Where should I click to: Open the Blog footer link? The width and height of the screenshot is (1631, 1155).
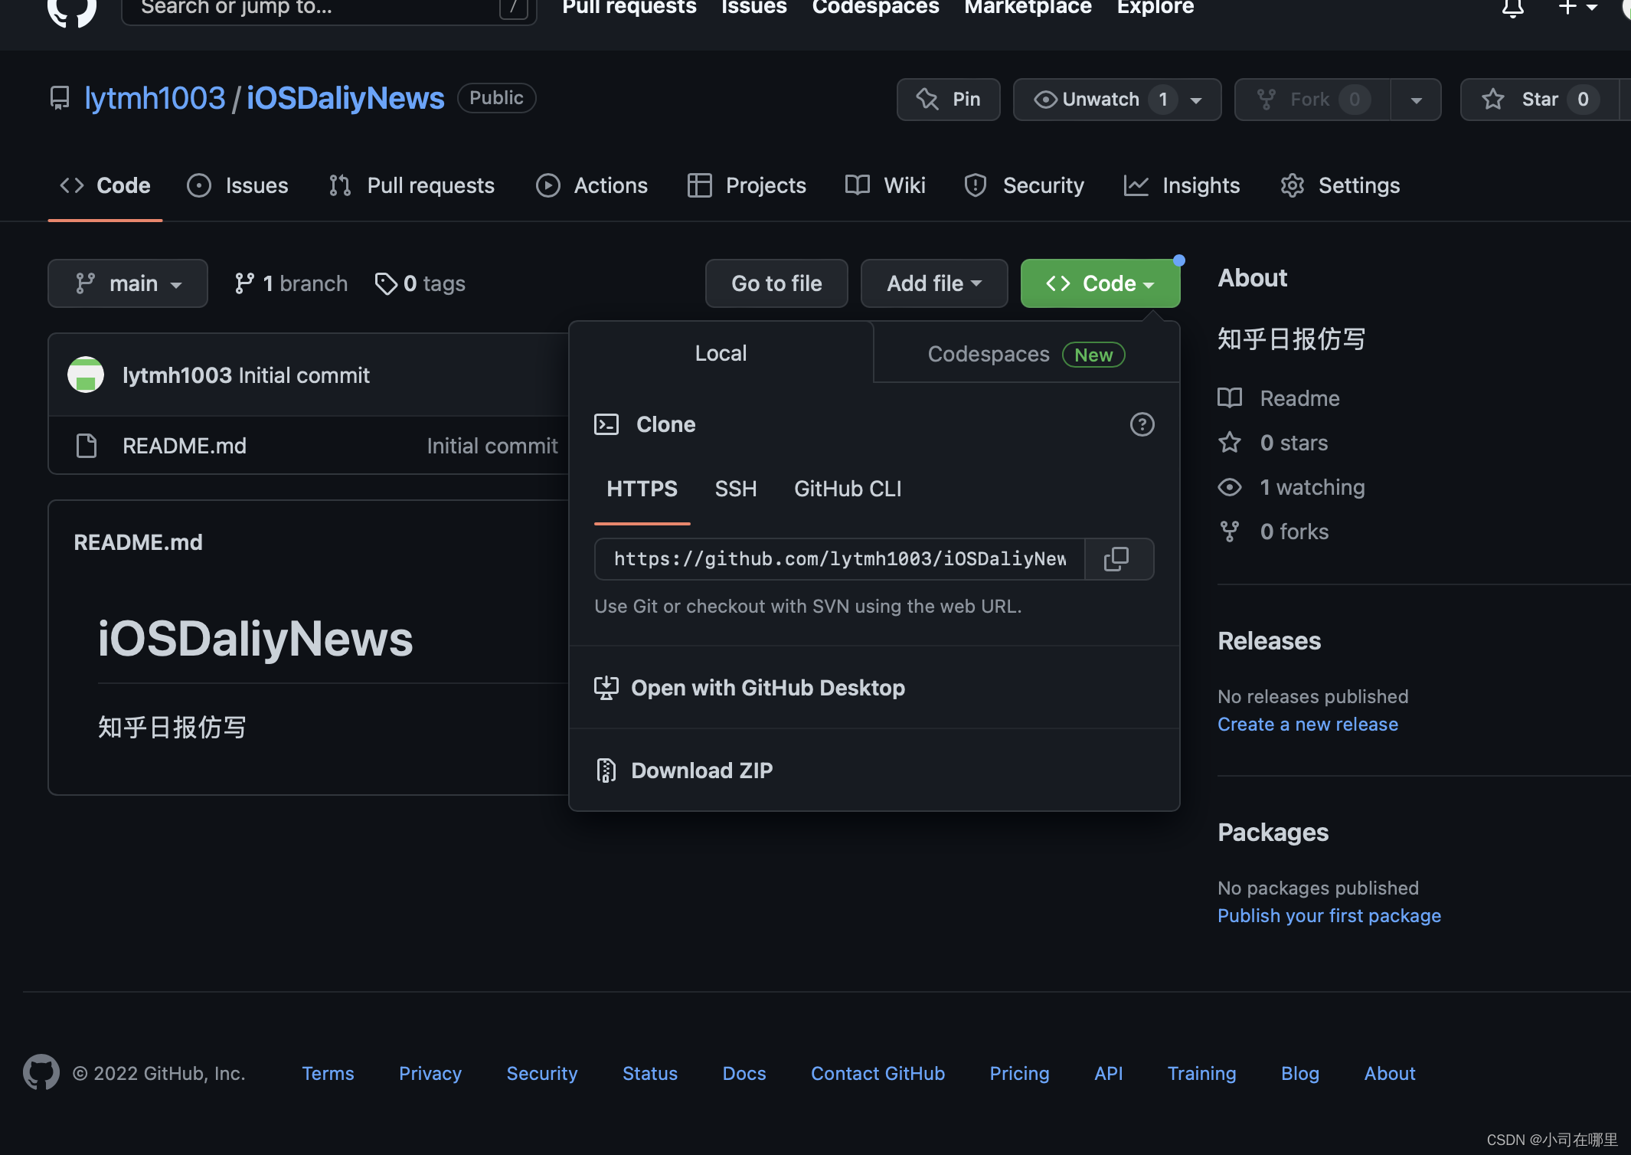coord(1300,1074)
